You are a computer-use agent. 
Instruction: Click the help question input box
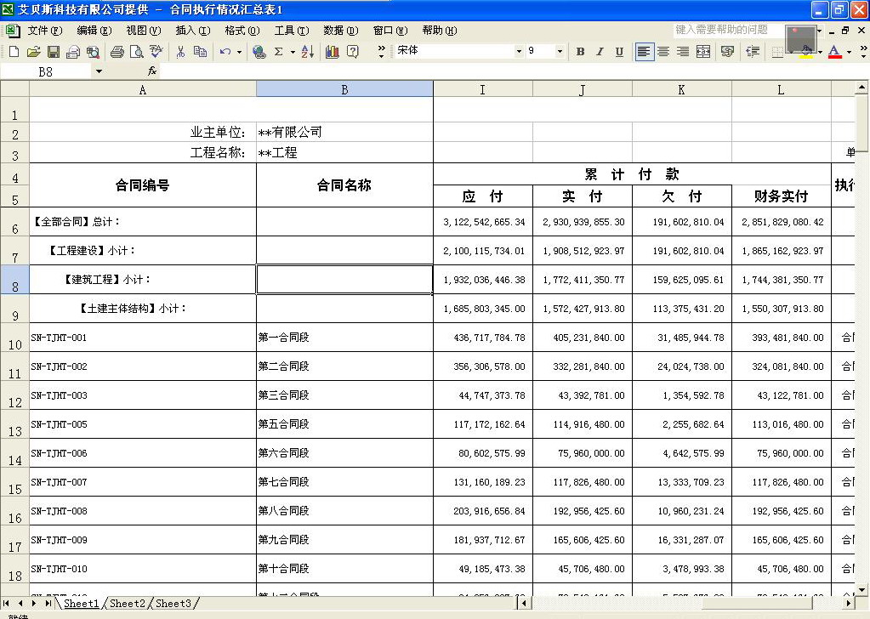[727, 30]
